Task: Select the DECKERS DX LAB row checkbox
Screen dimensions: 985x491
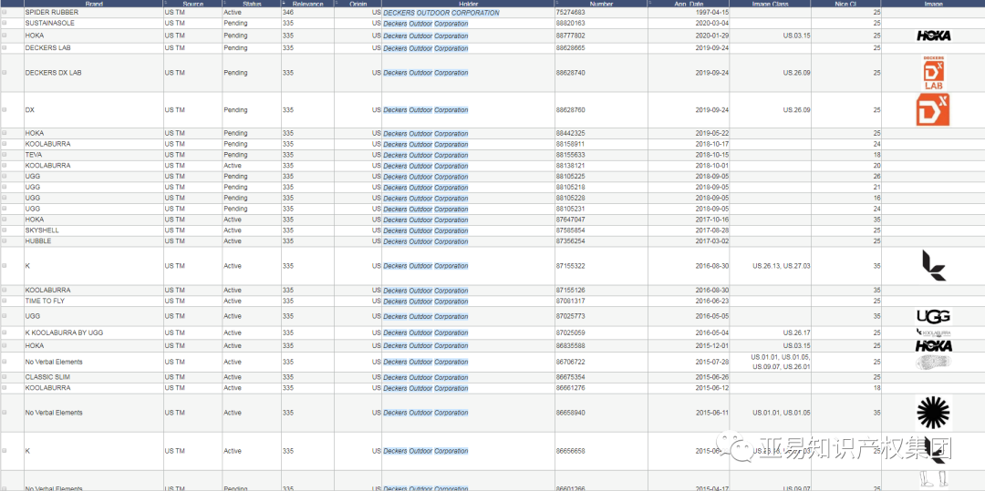Action: [x=5, y=73]
